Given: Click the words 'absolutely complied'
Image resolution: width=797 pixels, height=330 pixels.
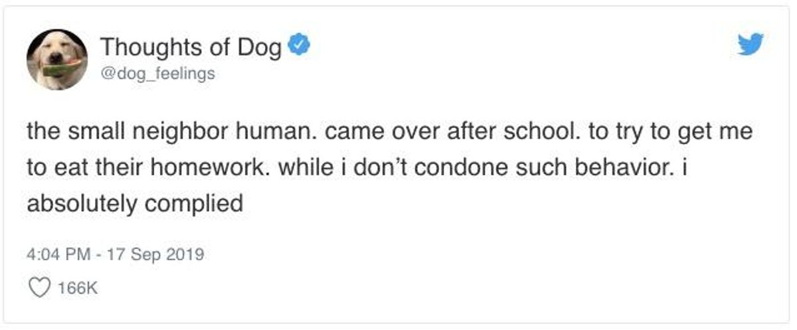Looking at the screenshot, I should tap(135, 204).
